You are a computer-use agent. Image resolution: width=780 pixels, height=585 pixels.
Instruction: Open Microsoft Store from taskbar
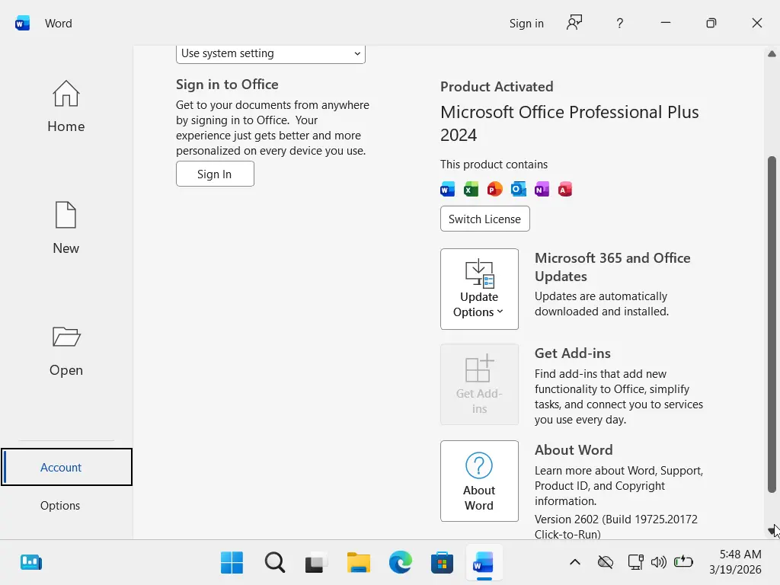click(x=442, y=563)
